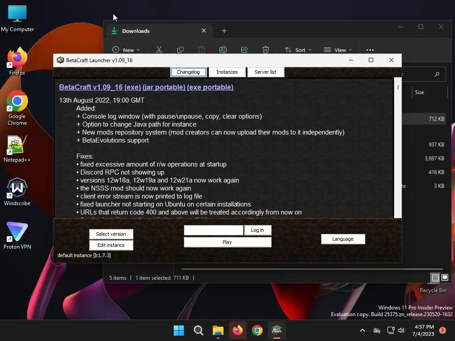Open the Windows Start menu
This screenshot has height=341, width=455.
click(179, 330)
